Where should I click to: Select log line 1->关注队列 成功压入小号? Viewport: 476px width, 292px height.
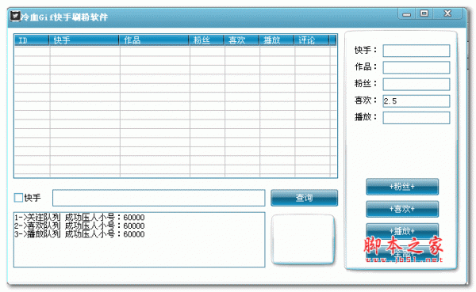pos(79,217)
